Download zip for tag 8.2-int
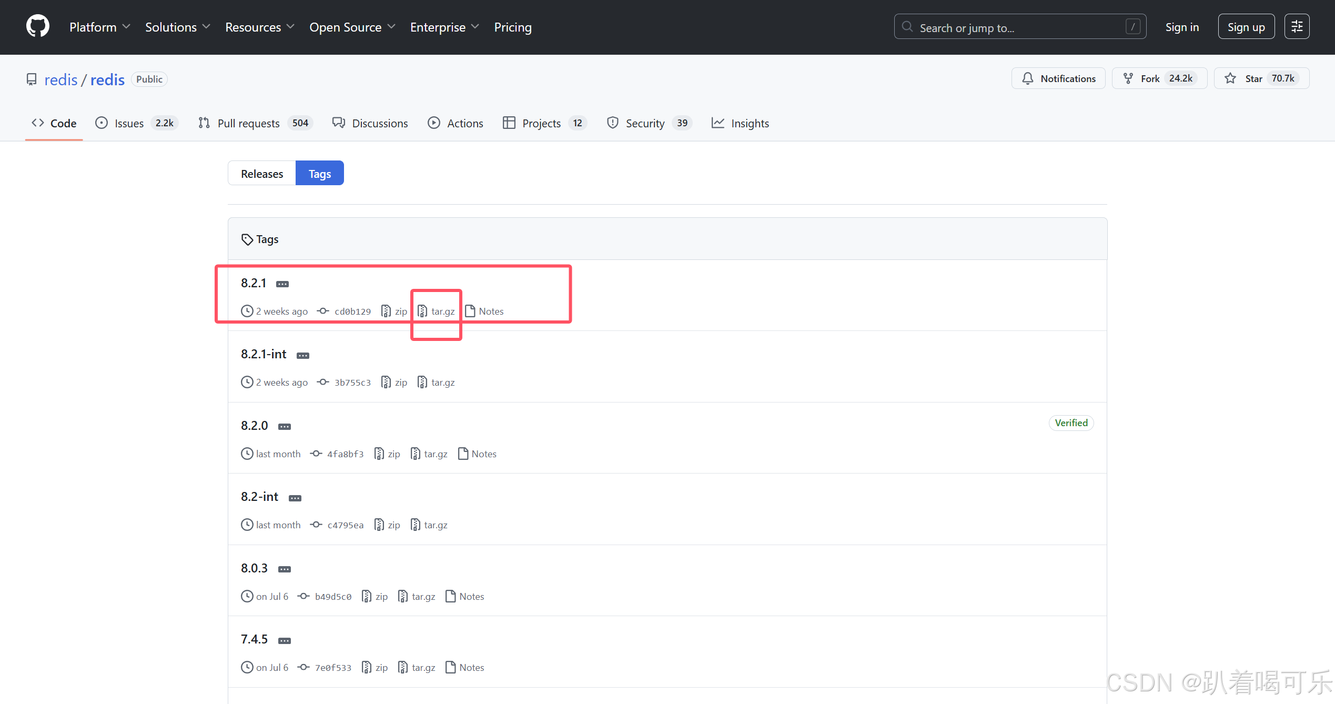The image size is (1335, 704). coord(387,525)
